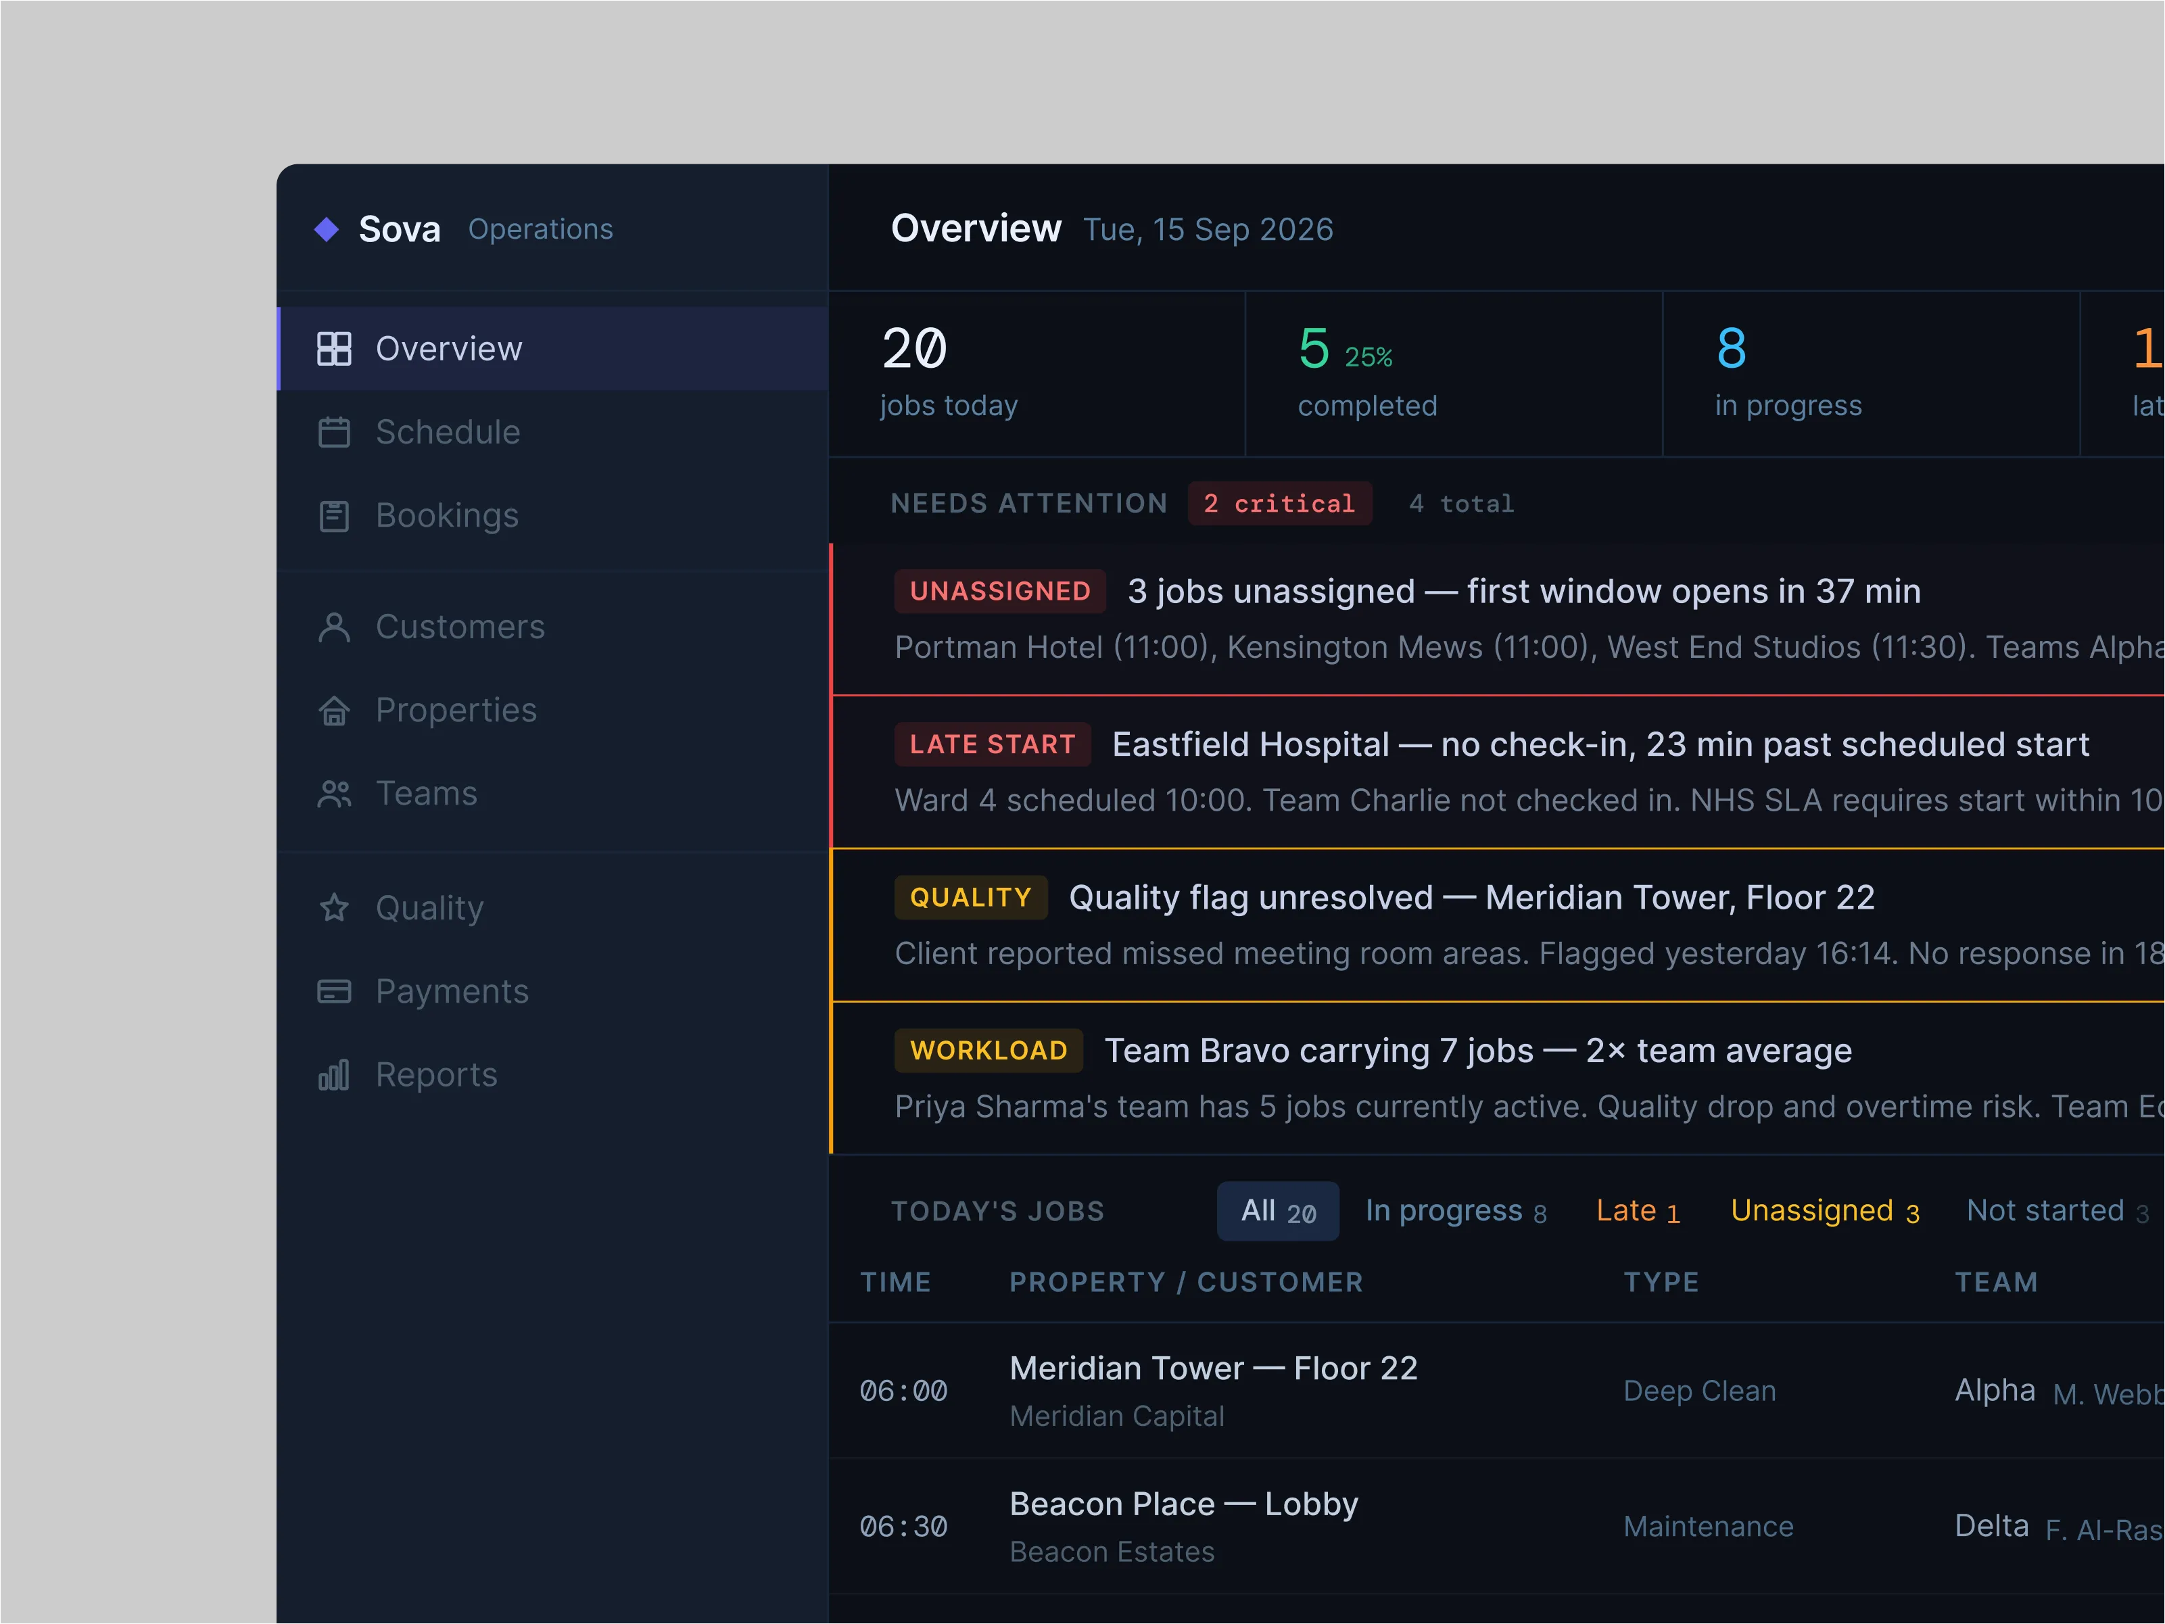Show only Late 1 jobs
The width and height of the screenshot is (2165, 1624).
[1638, 1211]
